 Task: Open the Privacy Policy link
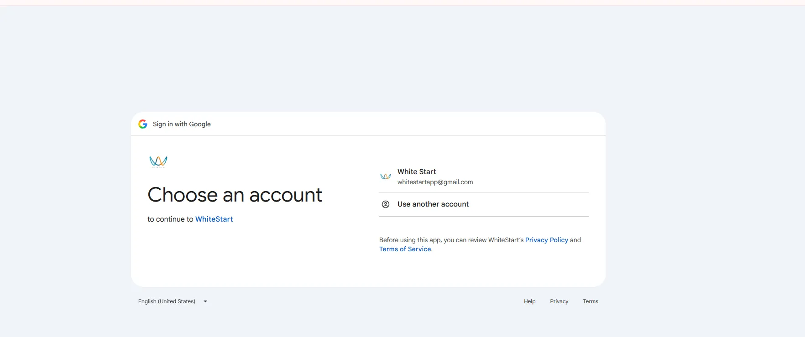547,240
